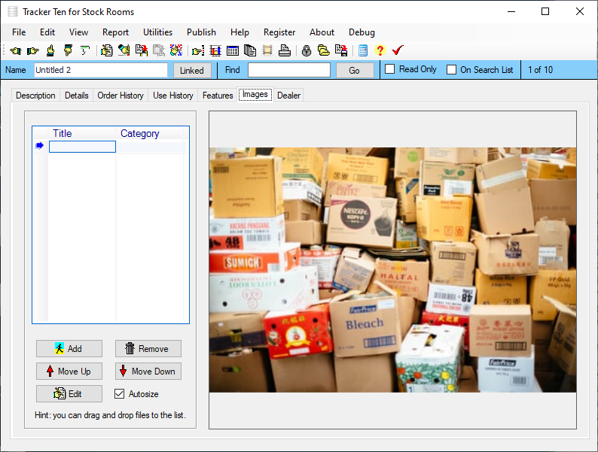Click the empty Title cell in list

click(82, 147)
